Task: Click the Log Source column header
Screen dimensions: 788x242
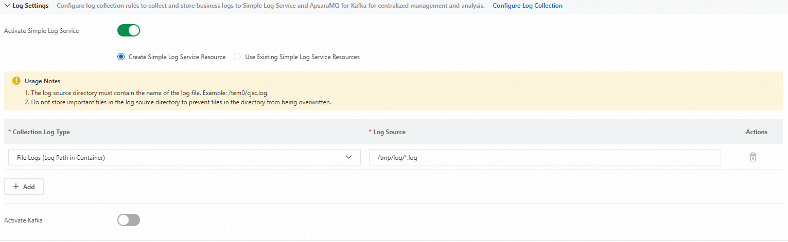Action: 389,132
